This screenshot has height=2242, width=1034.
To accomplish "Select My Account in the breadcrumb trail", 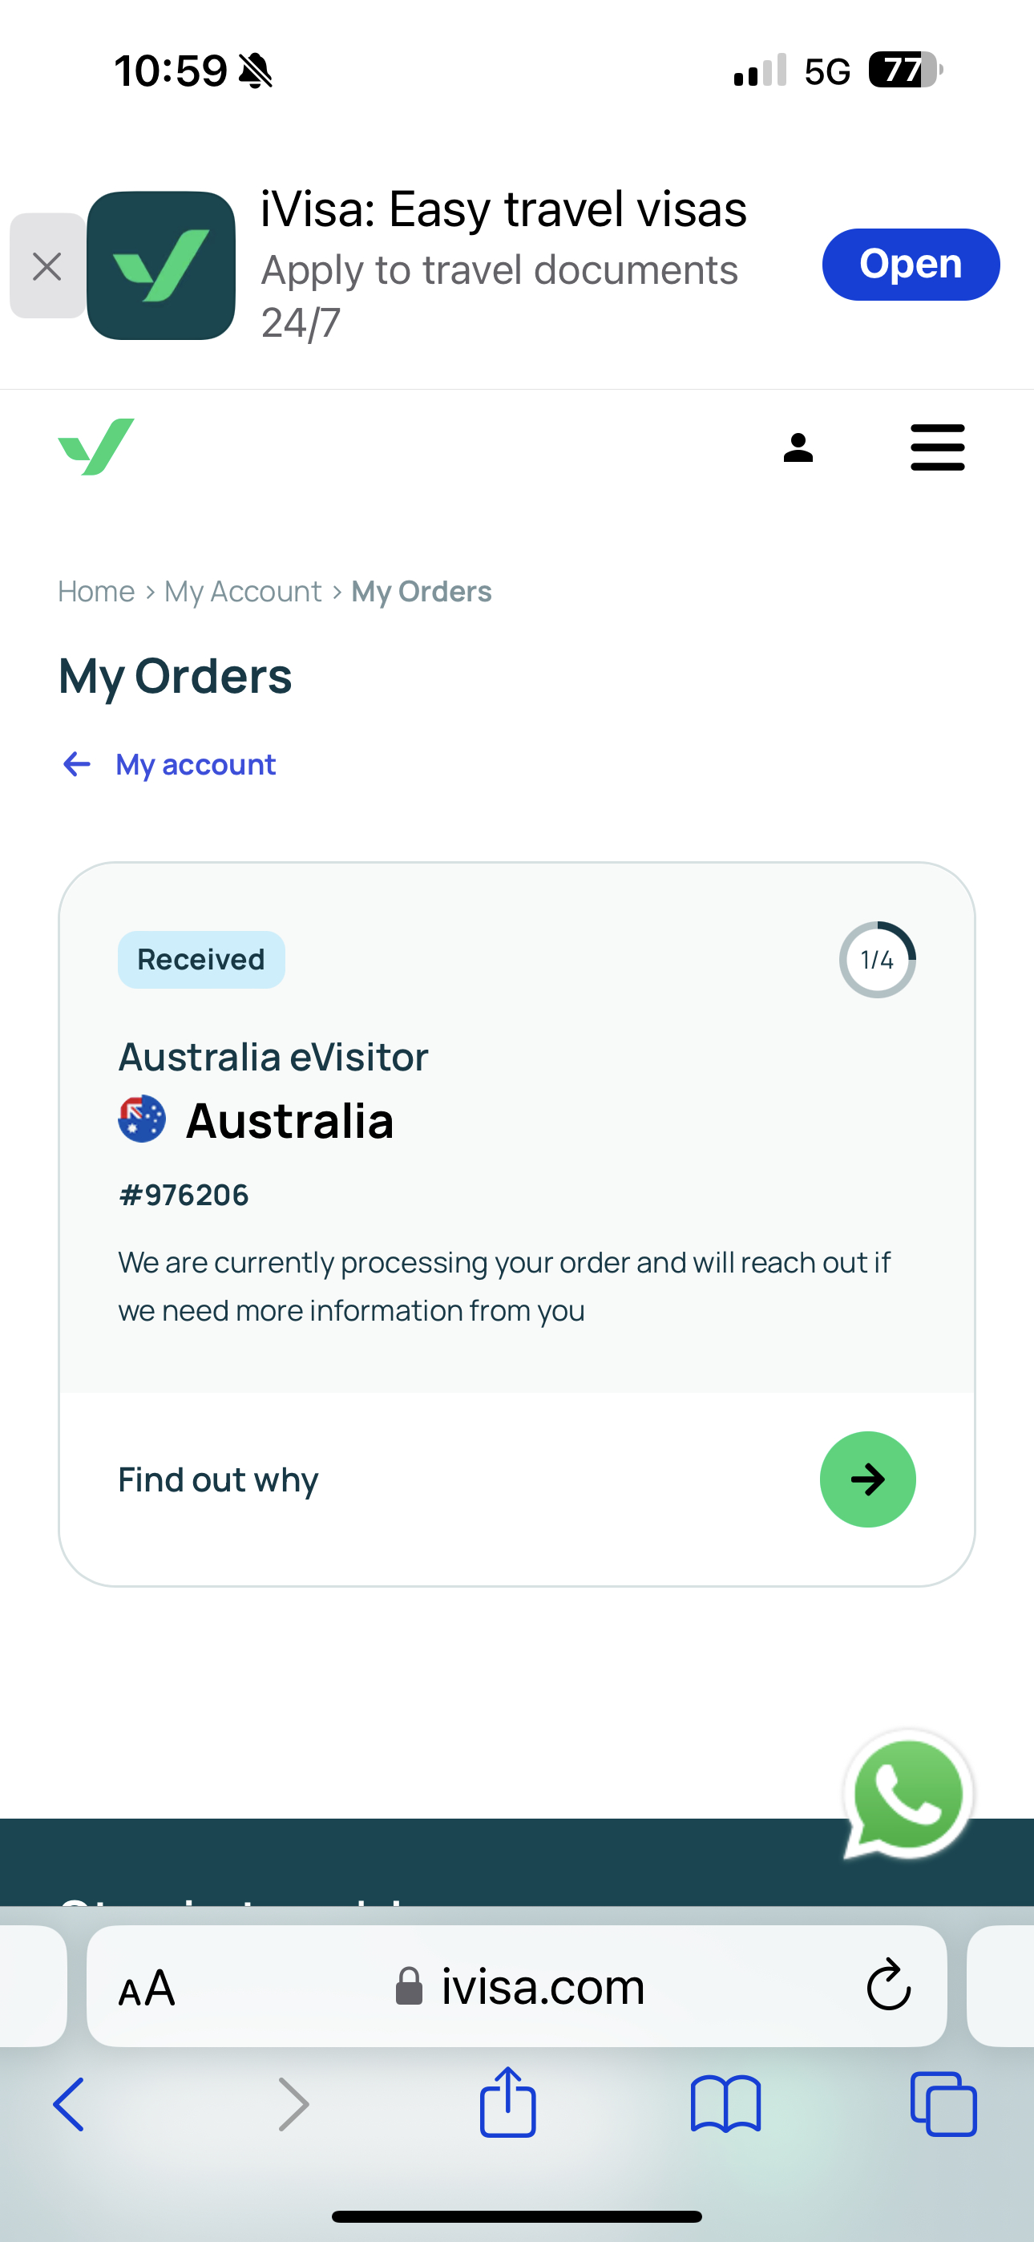I will coord(242,591).
